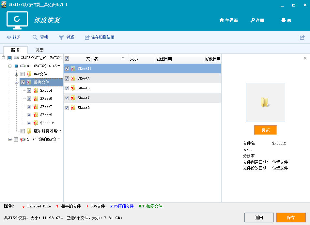The height and width of the screenshot is (225, 310).
Task: Uncheck $Root4 checkbox in tree
Action: coord(29,90)
